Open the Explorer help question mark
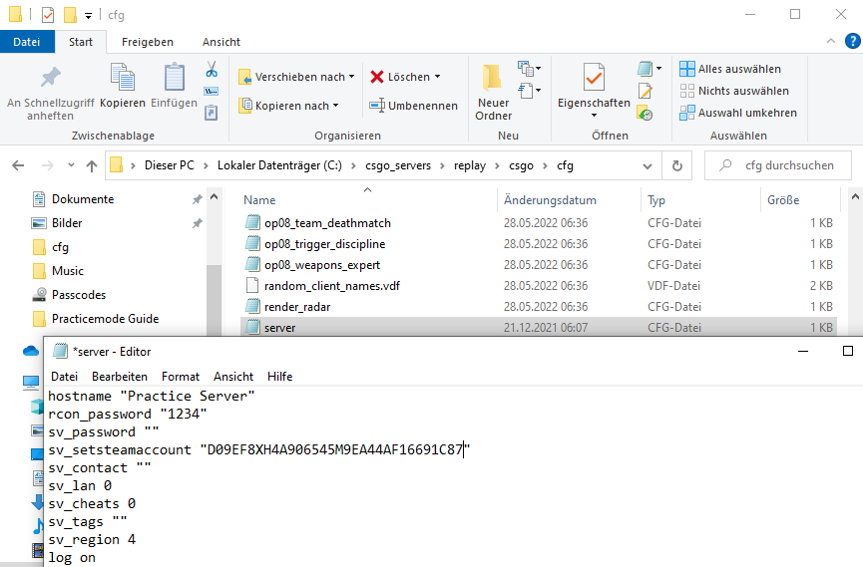 [853, 41]
